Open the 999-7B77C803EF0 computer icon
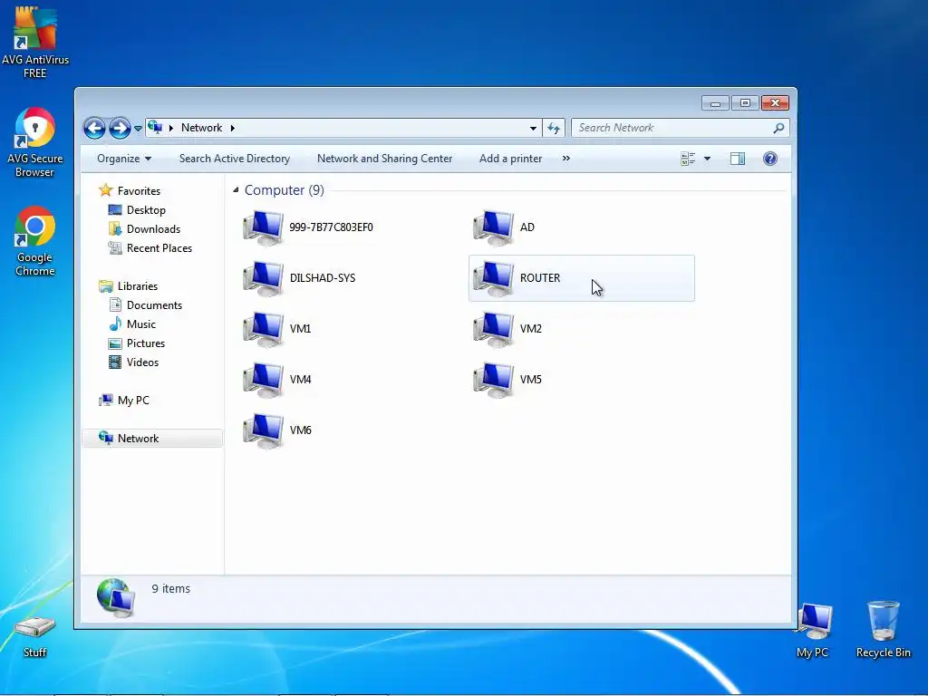Image resolution: width=928 pixels, height=696 pixels. (264, 227)
